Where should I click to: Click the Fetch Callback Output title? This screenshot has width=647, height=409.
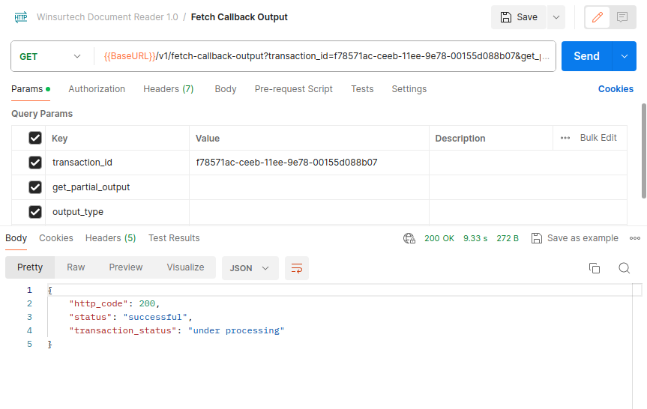pos(239,17)
